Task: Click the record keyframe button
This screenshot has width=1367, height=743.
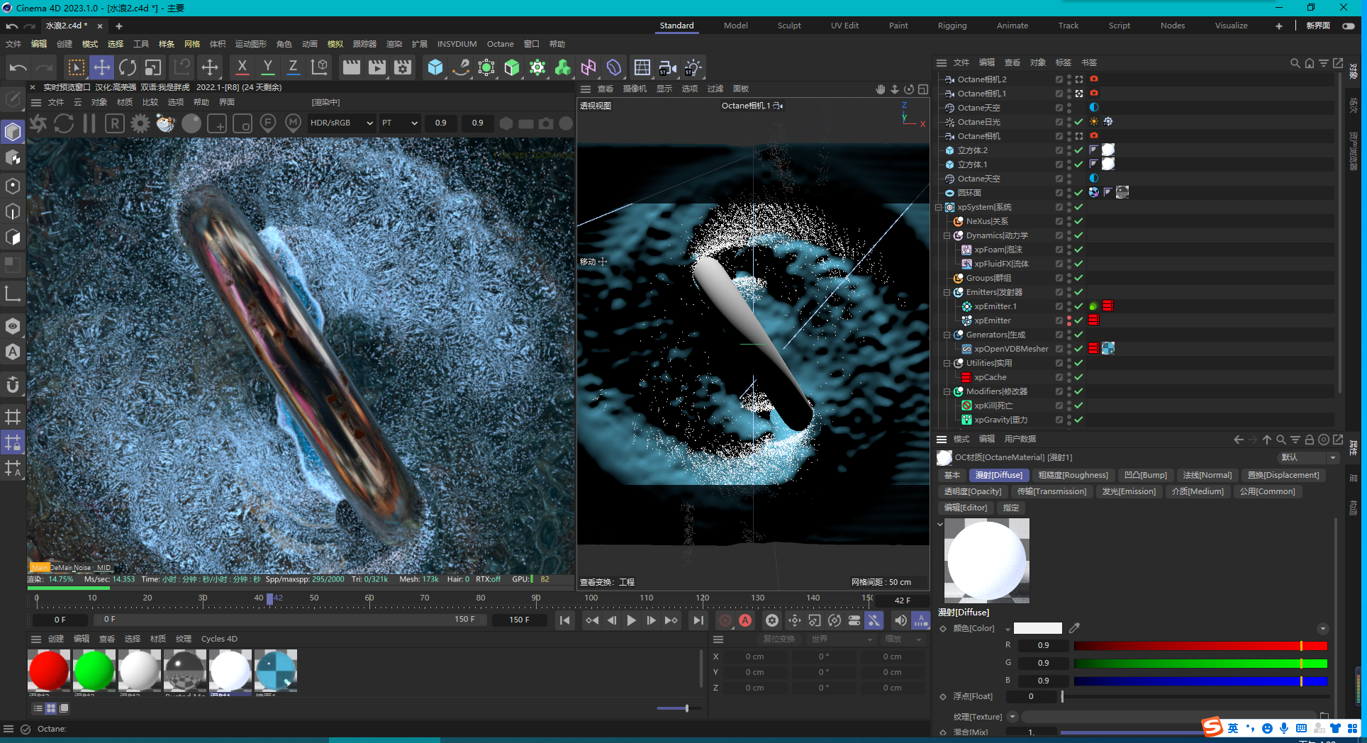Action: point(725,620)
